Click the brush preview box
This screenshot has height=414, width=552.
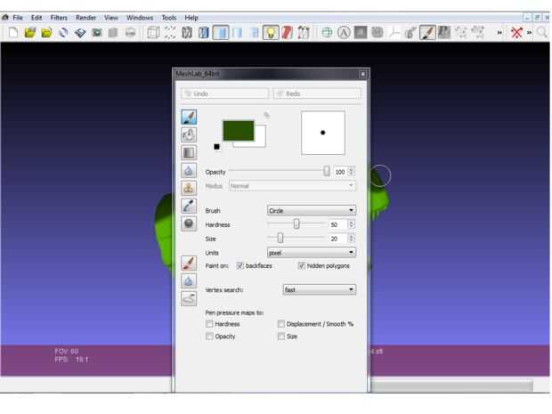coord(323,133)
